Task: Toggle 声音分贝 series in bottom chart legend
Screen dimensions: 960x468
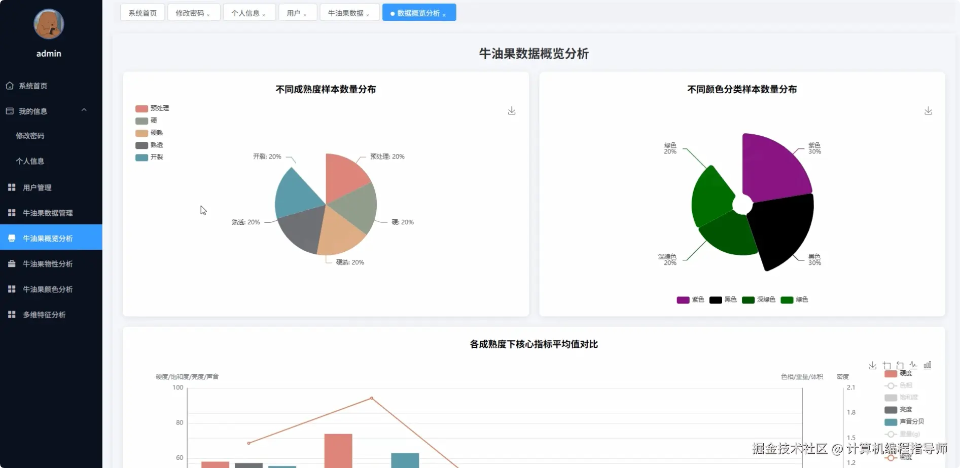Action: click(x=904, y=422)
